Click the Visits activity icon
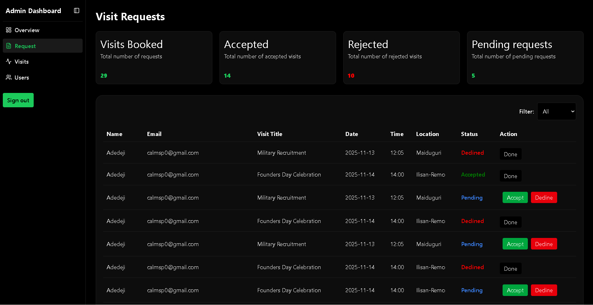593x305 pixels. pyautogui.click(x=9, y=61)
